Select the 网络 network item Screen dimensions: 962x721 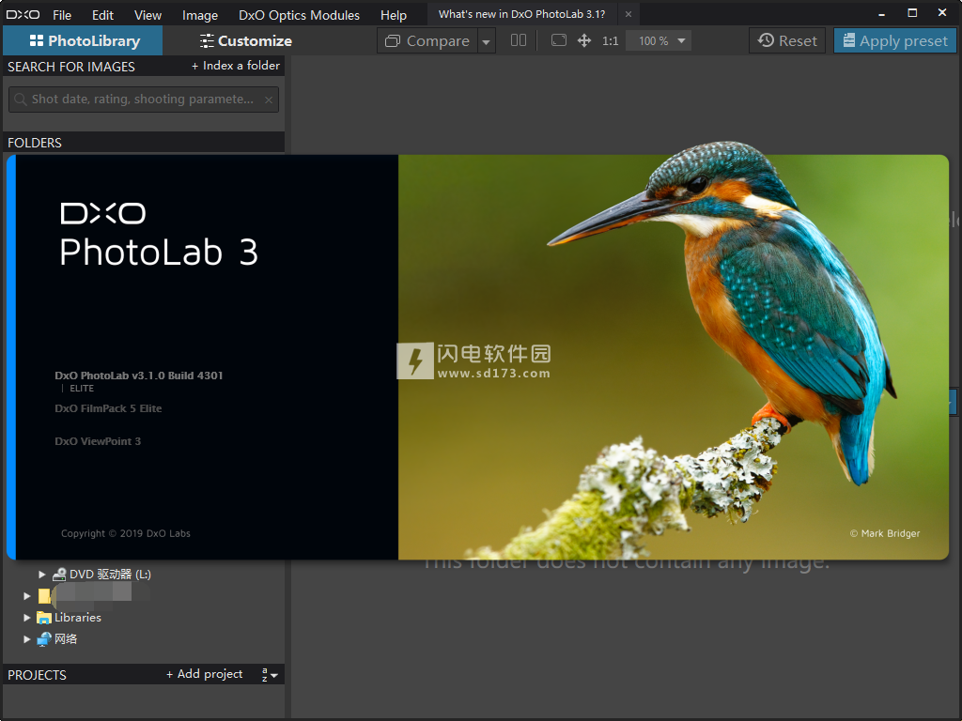click(x=57, y=638)
